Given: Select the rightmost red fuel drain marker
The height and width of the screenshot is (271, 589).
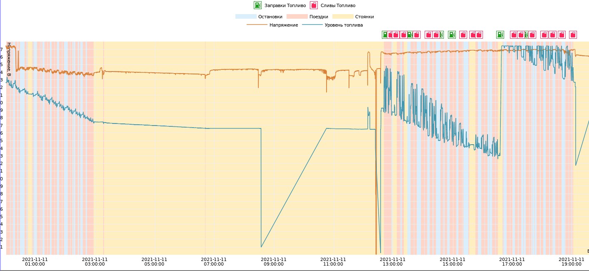Looking at the screenshot, I should pos(573,34).
